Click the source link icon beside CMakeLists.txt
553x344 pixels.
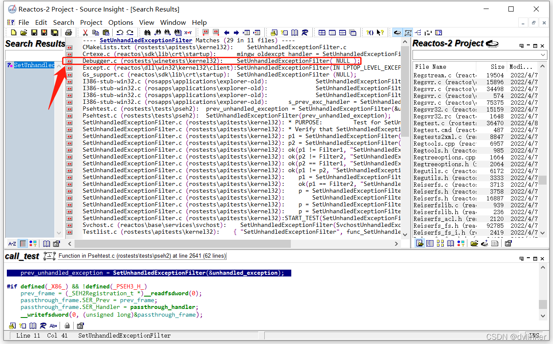pyautogui.click(x=69, y=47)
